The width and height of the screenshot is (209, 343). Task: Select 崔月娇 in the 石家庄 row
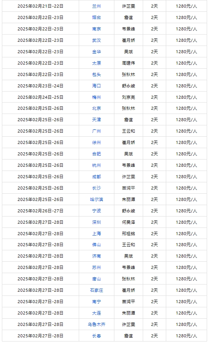[x=128, y=290]
